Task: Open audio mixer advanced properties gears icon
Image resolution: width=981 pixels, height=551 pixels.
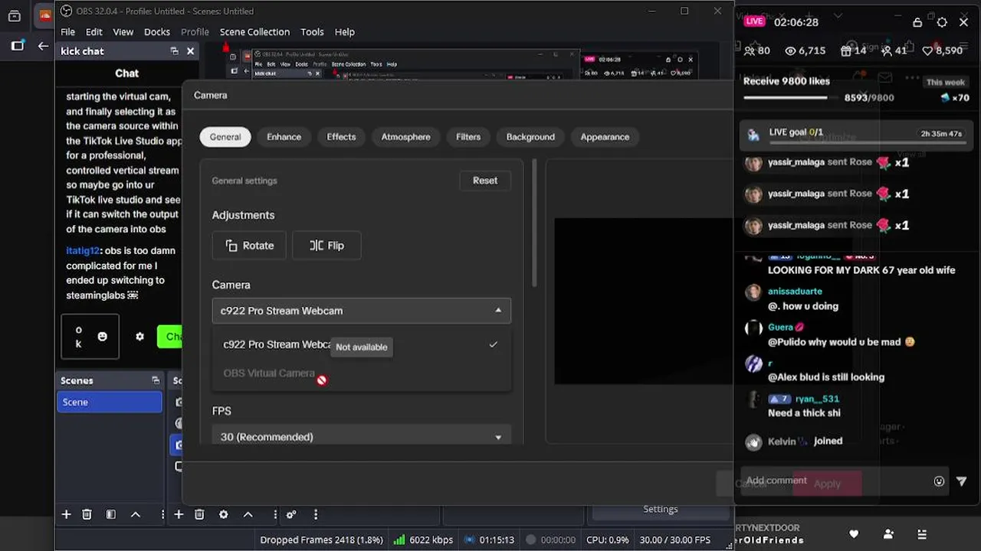Action: click(291, 514)
